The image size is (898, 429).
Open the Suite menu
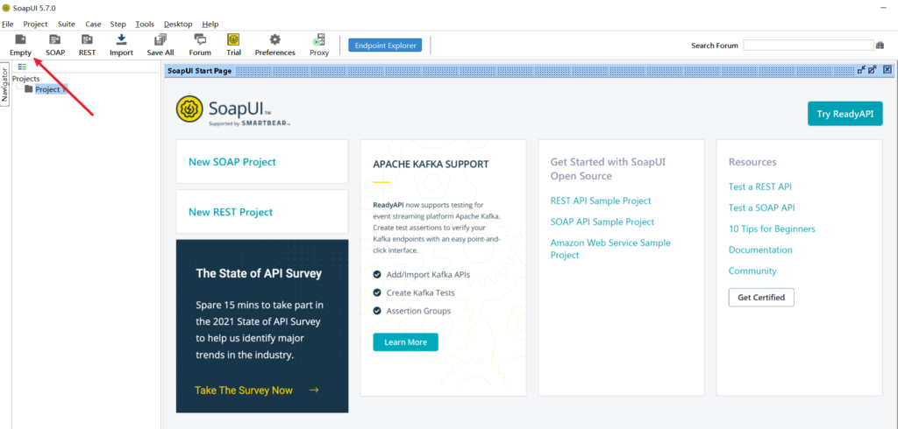coord(67,24)
